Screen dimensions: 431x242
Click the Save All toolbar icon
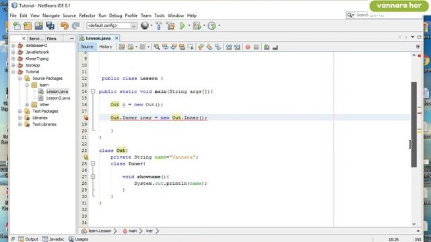point(50,26)
